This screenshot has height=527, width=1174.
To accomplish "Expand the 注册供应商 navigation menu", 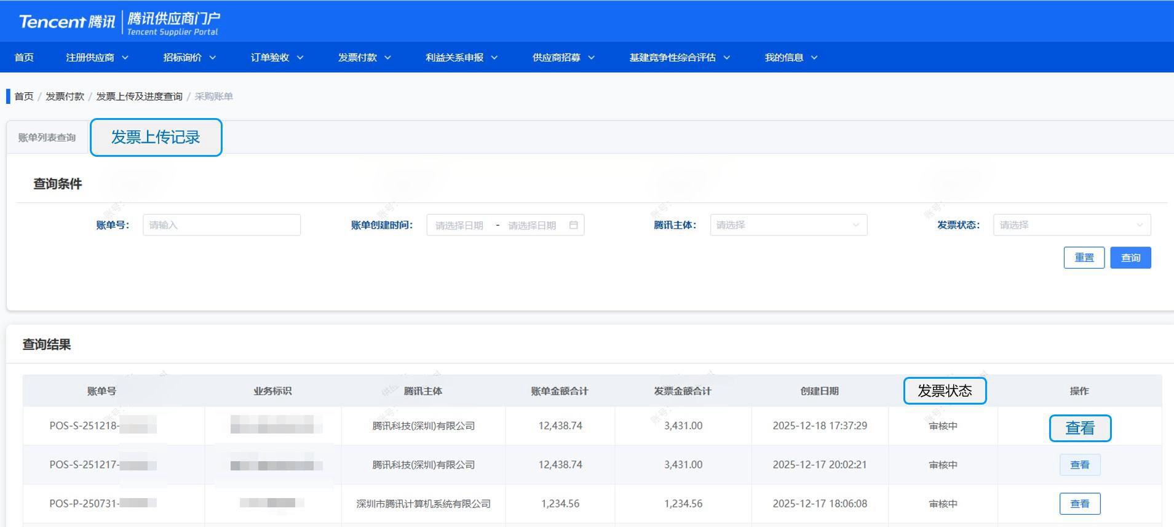I will coord(97,57).
